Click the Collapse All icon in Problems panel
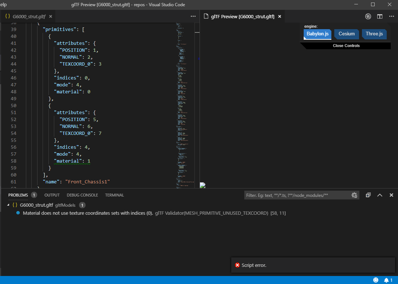The height and width of the screenshot is (284, 398). pos(368,195)
